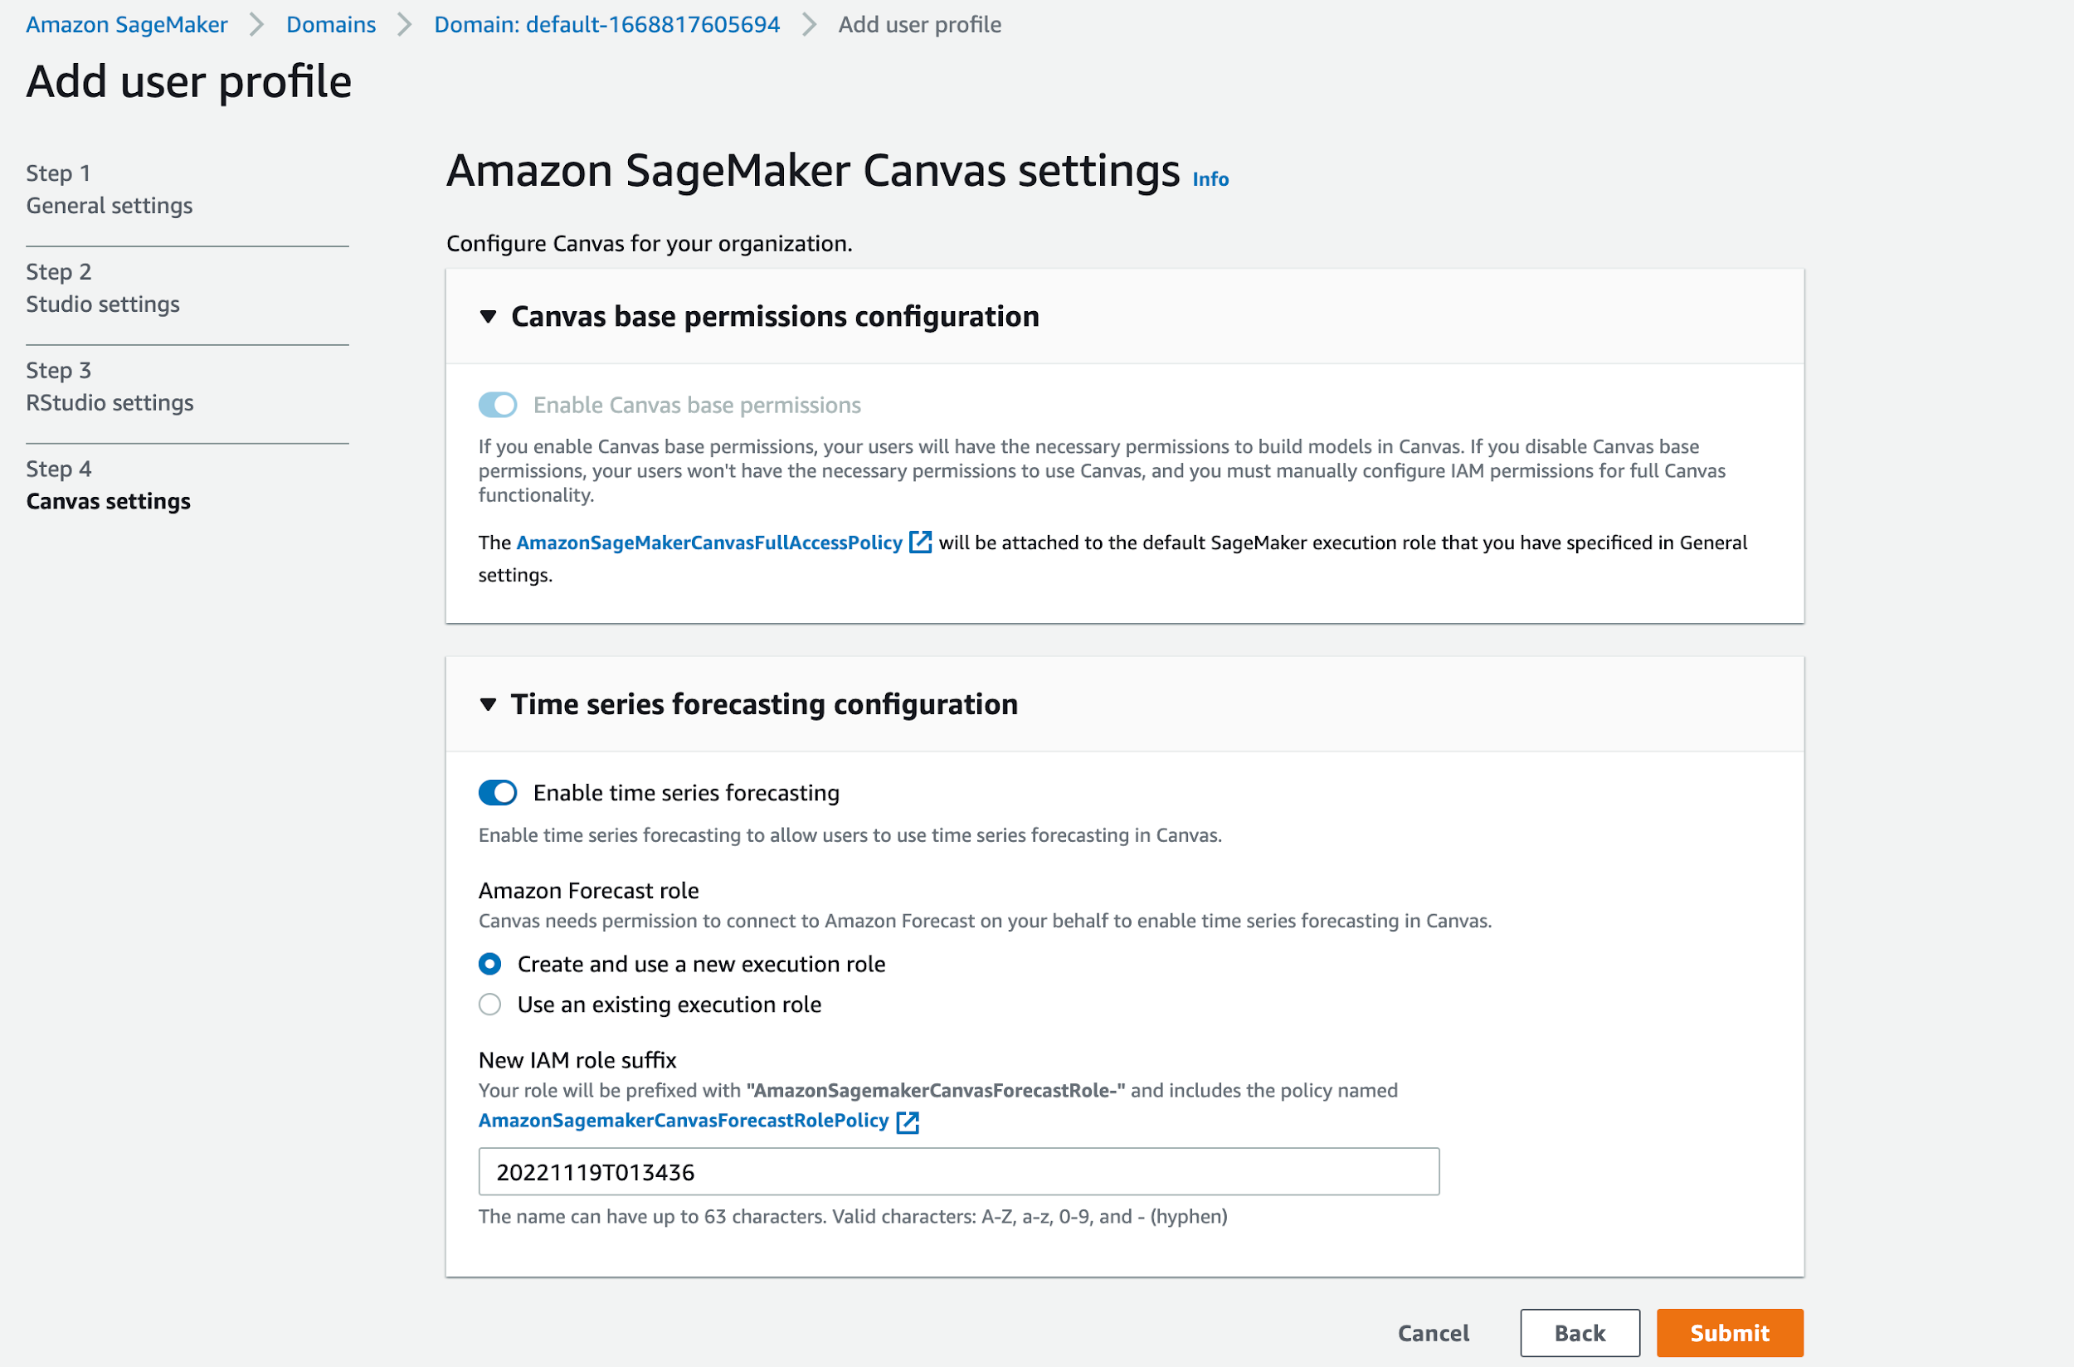Click breadcrumb chevron after Domains
This screenshot has height=1367, width=2074.
[x=404, y=24]
